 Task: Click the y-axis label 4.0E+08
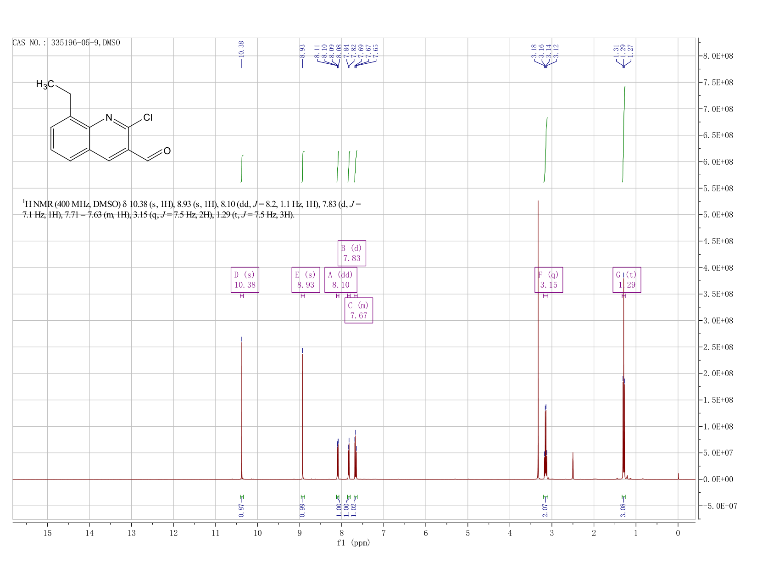(x=718, y=268)
